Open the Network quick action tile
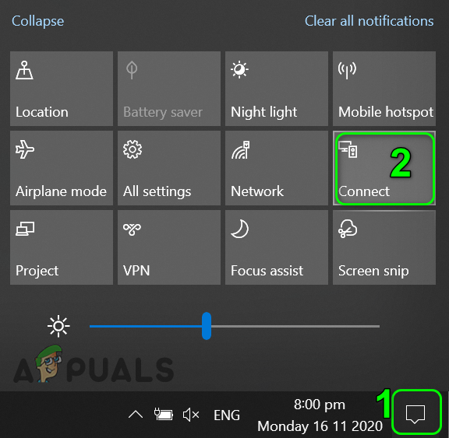 click(x=277, y=168)
